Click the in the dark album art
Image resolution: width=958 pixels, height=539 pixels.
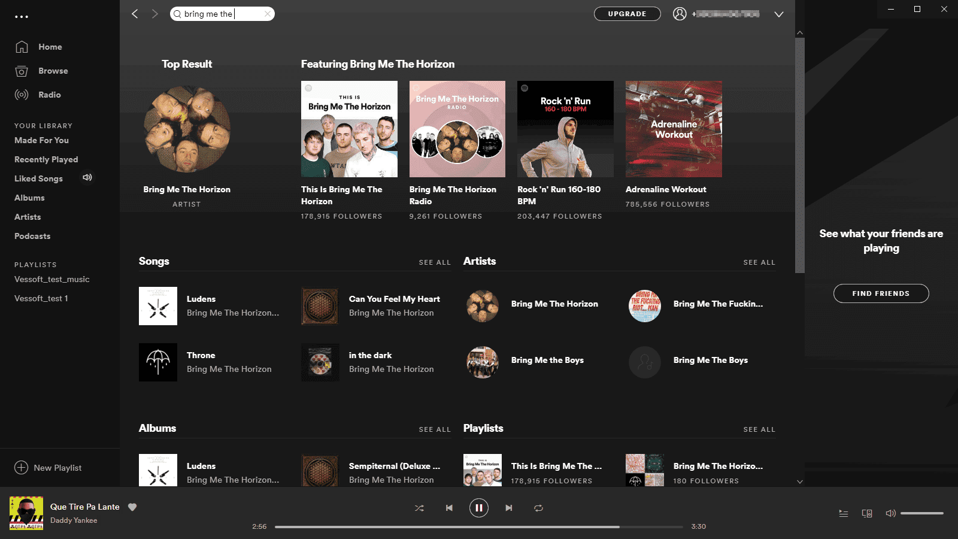(x=320, y=362)
